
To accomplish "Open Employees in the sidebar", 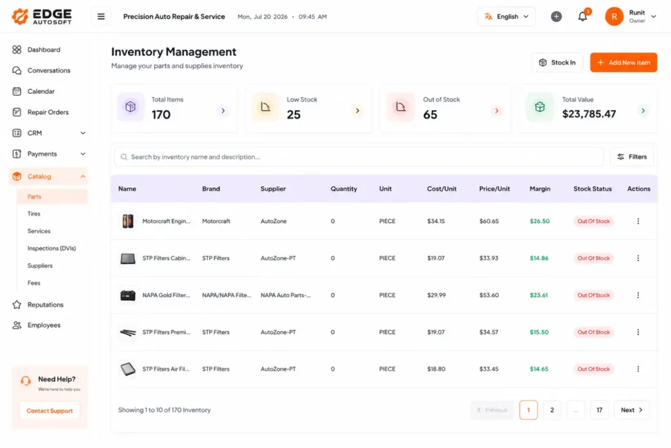I will 37,325.
